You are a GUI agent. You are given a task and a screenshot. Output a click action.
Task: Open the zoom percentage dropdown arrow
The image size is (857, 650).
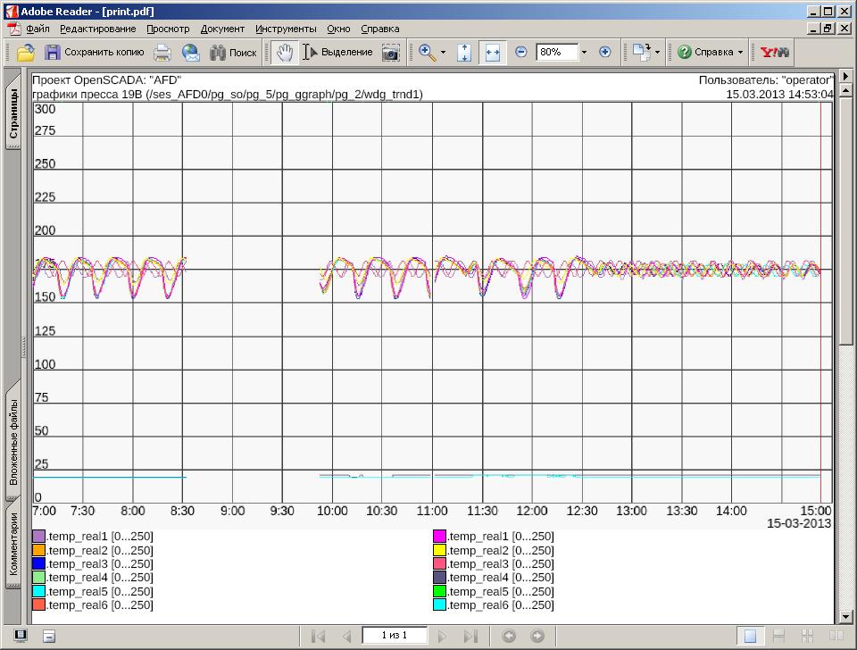coord(584,53)
